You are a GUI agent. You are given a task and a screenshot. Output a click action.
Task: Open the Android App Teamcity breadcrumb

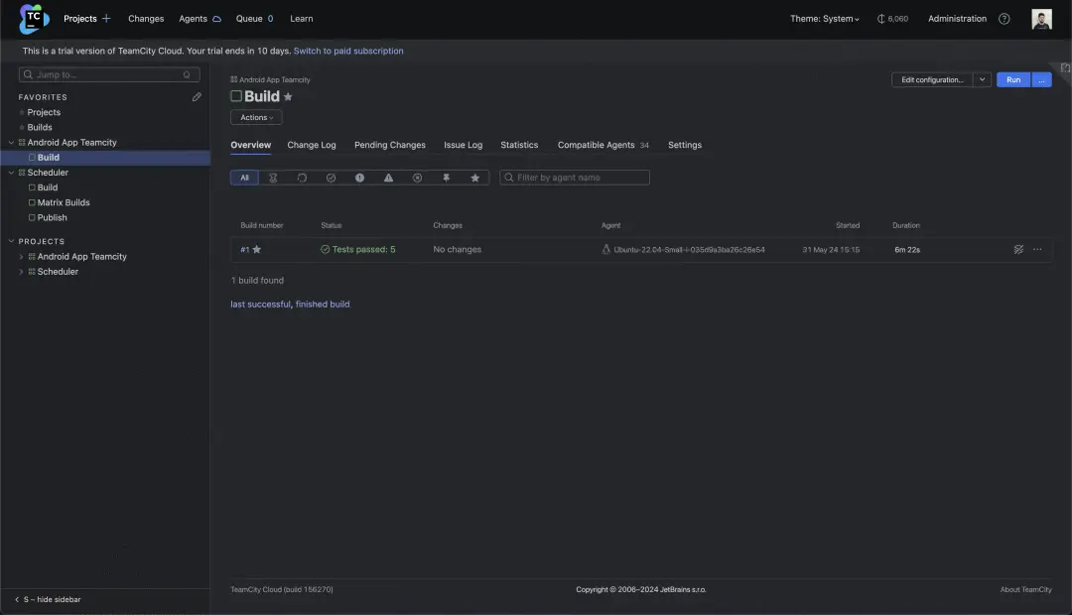click(274, 80)
